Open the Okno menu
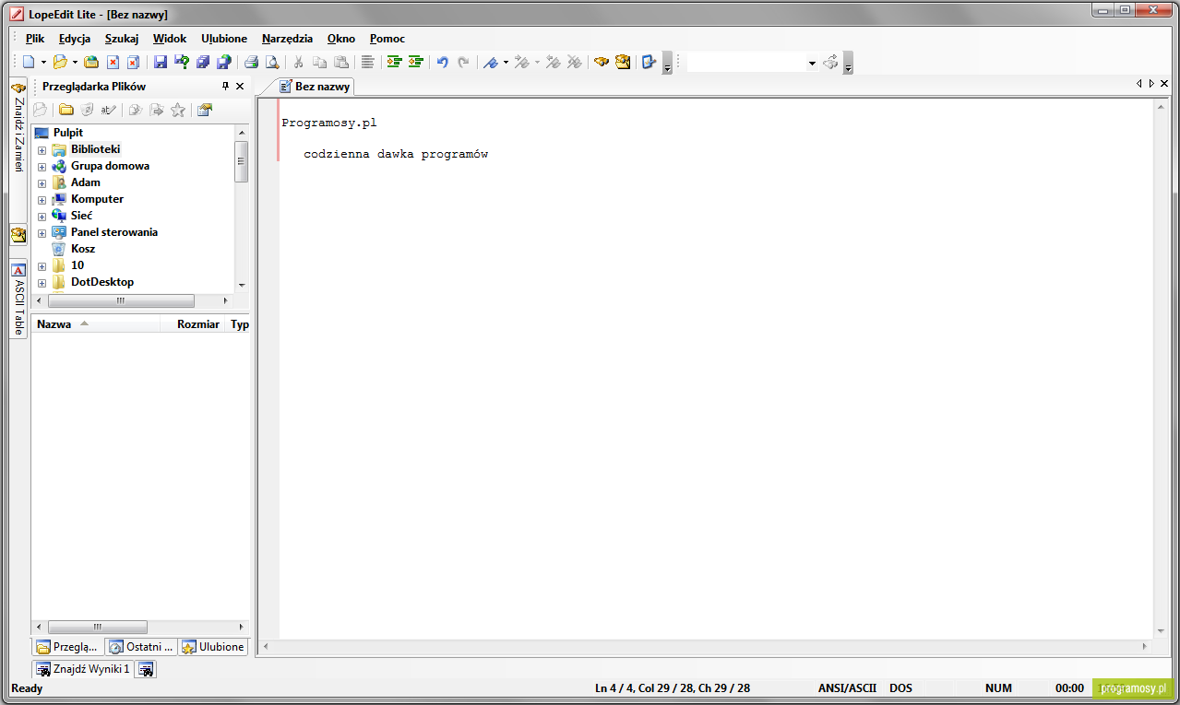 point(341,39)
